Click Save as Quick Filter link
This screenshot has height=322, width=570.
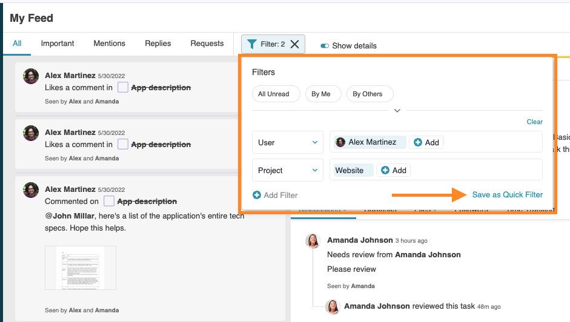[x=507, y=194]
